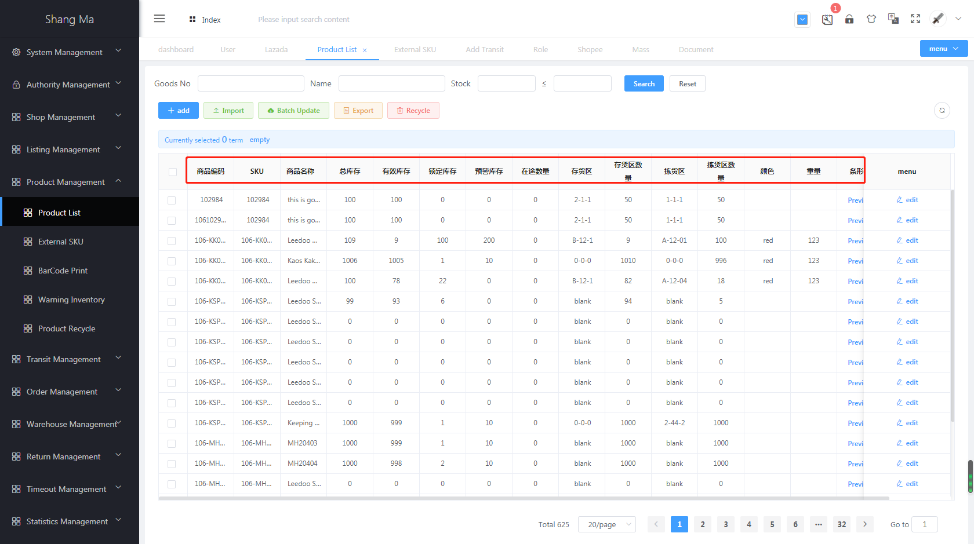Select the External SKU sidebar icon

(x=28, y=242)
